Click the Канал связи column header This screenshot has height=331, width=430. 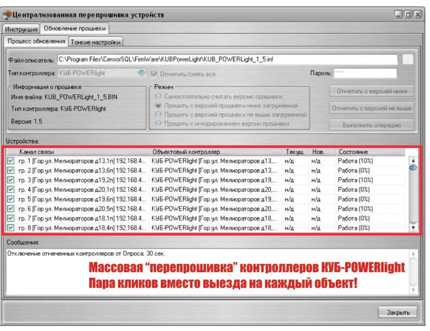point(83,152)
